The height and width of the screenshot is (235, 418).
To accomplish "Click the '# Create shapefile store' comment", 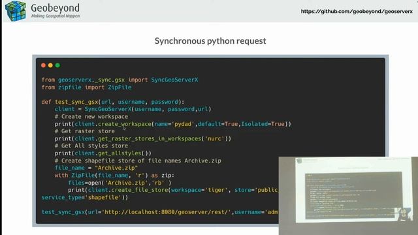I will click(138, 161).
